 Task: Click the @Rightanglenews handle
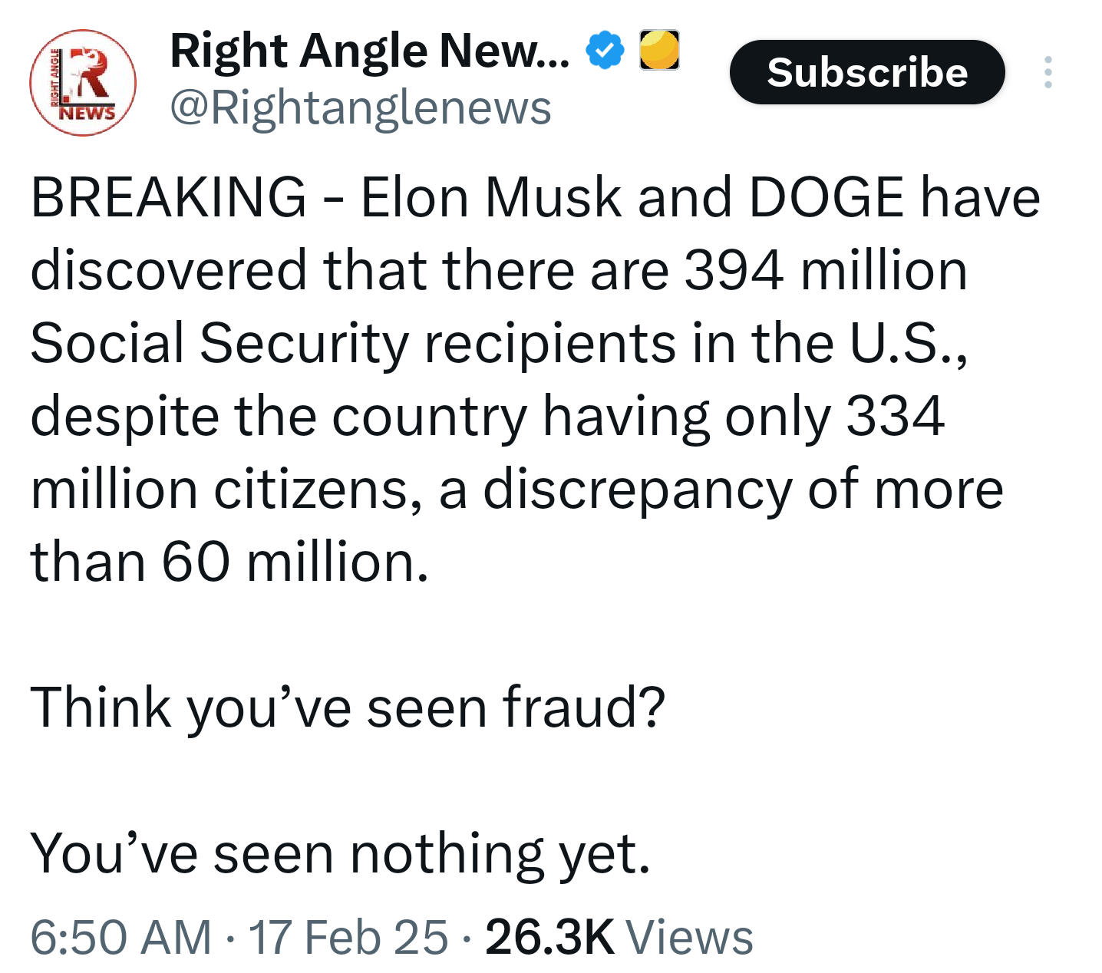[x=360, y=107]
